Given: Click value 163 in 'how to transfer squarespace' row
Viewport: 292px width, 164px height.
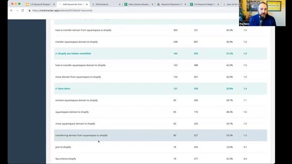Looking at the screenshot, I should [175, 65].
